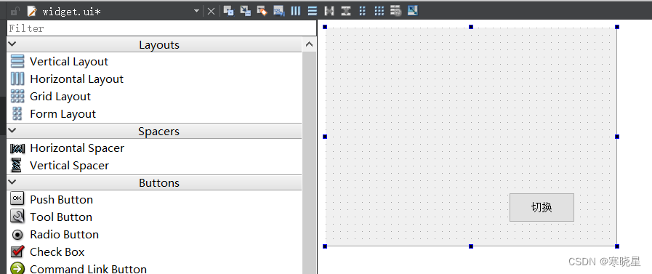
Task: Select Grid Layout in widget box
Action: point(154,97)
